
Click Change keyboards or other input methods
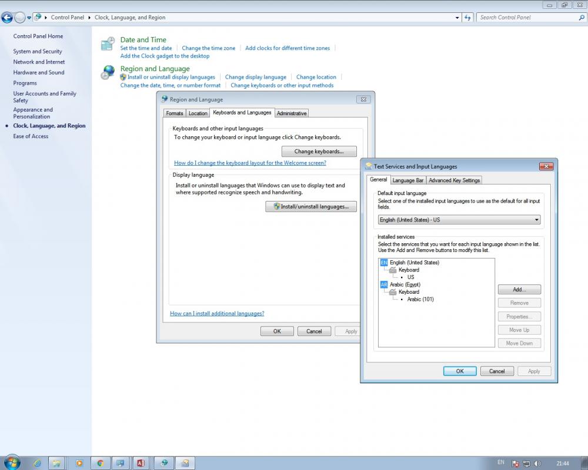tap(282, 85)
